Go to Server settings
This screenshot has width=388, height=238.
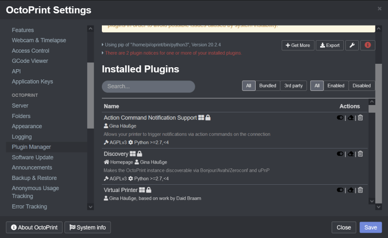pos(20,105)
